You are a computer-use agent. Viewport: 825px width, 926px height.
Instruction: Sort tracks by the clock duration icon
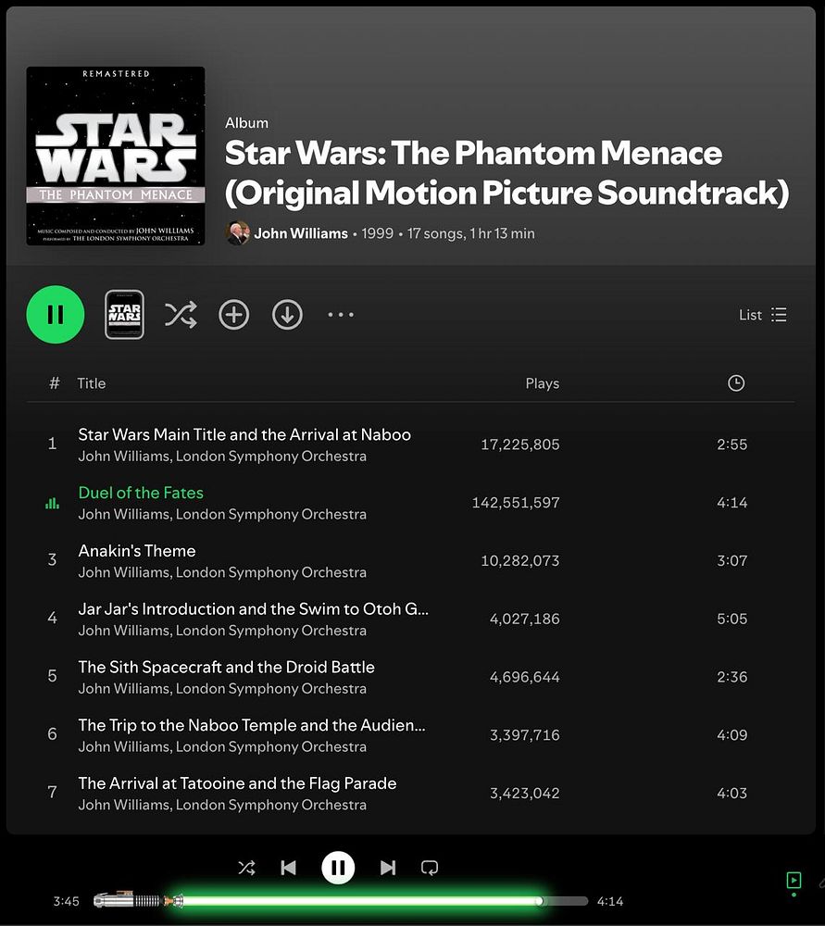736,383
